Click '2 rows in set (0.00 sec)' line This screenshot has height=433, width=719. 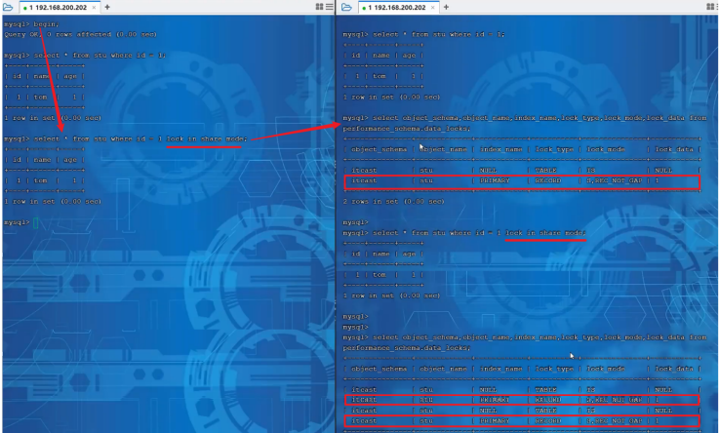pyautogui.click(x=393, y=202)
